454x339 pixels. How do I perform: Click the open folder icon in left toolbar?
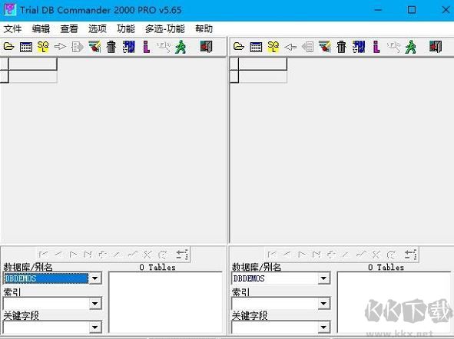click(8, 47)
